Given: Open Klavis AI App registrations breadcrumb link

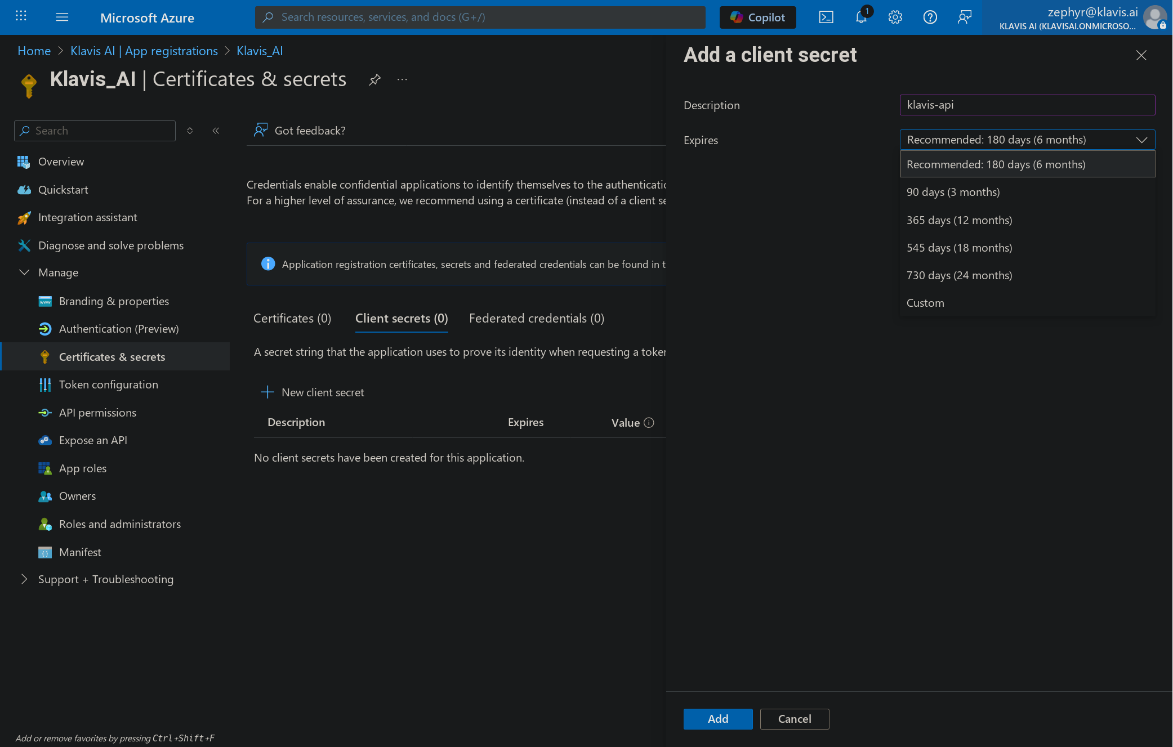Looking at the screenshot, I should pos(144,51).
